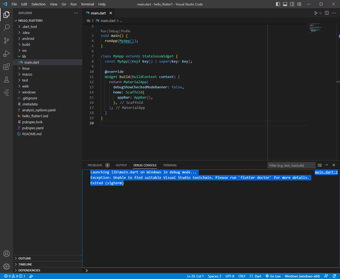The height and width of the screenshot is (279, 340).
Task: Click Debug code lens above main
Action: click(114, 31)
